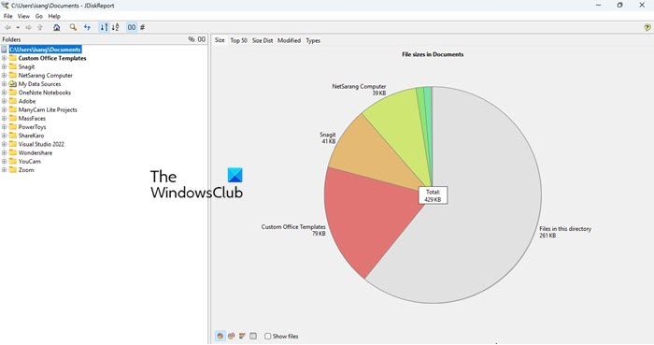This screenshot has height=345, width=654.
Task: Switch to the bar chart view icon
Action: tap(242, 336)
